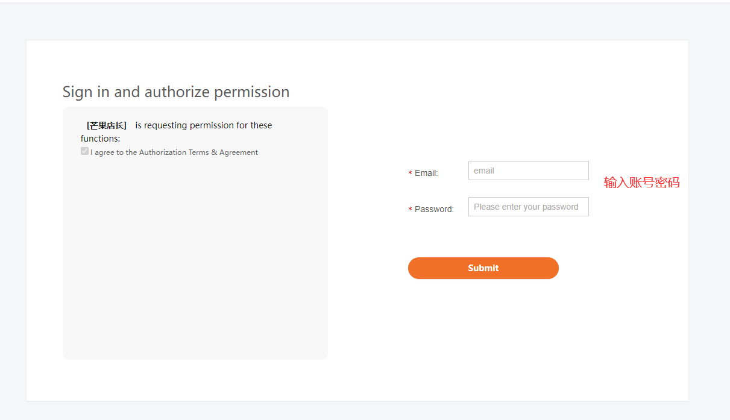Viewport: 730px width, 420px height.
Task: Open the Terms & Agreement text
Action: coord(223,152)
